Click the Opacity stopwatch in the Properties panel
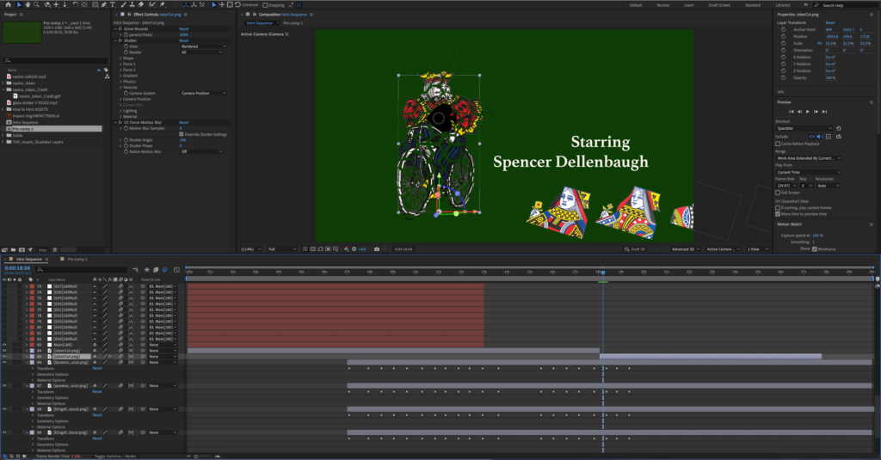 (783, 77)
